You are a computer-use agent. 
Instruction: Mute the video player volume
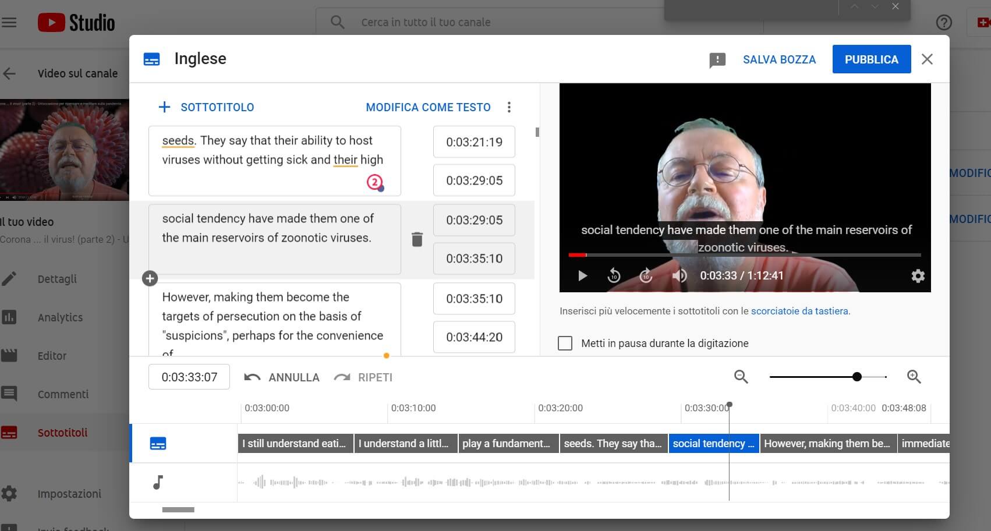679,276
